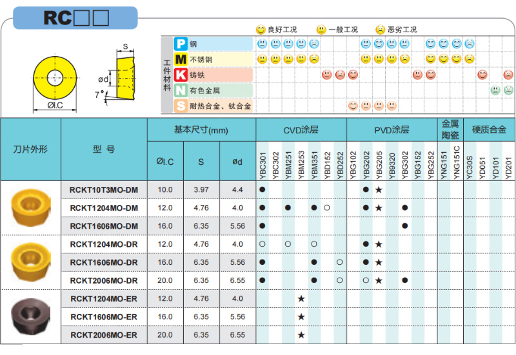Click the blue P steel icon
516x355 pixels.
click(x=181, y=44)
